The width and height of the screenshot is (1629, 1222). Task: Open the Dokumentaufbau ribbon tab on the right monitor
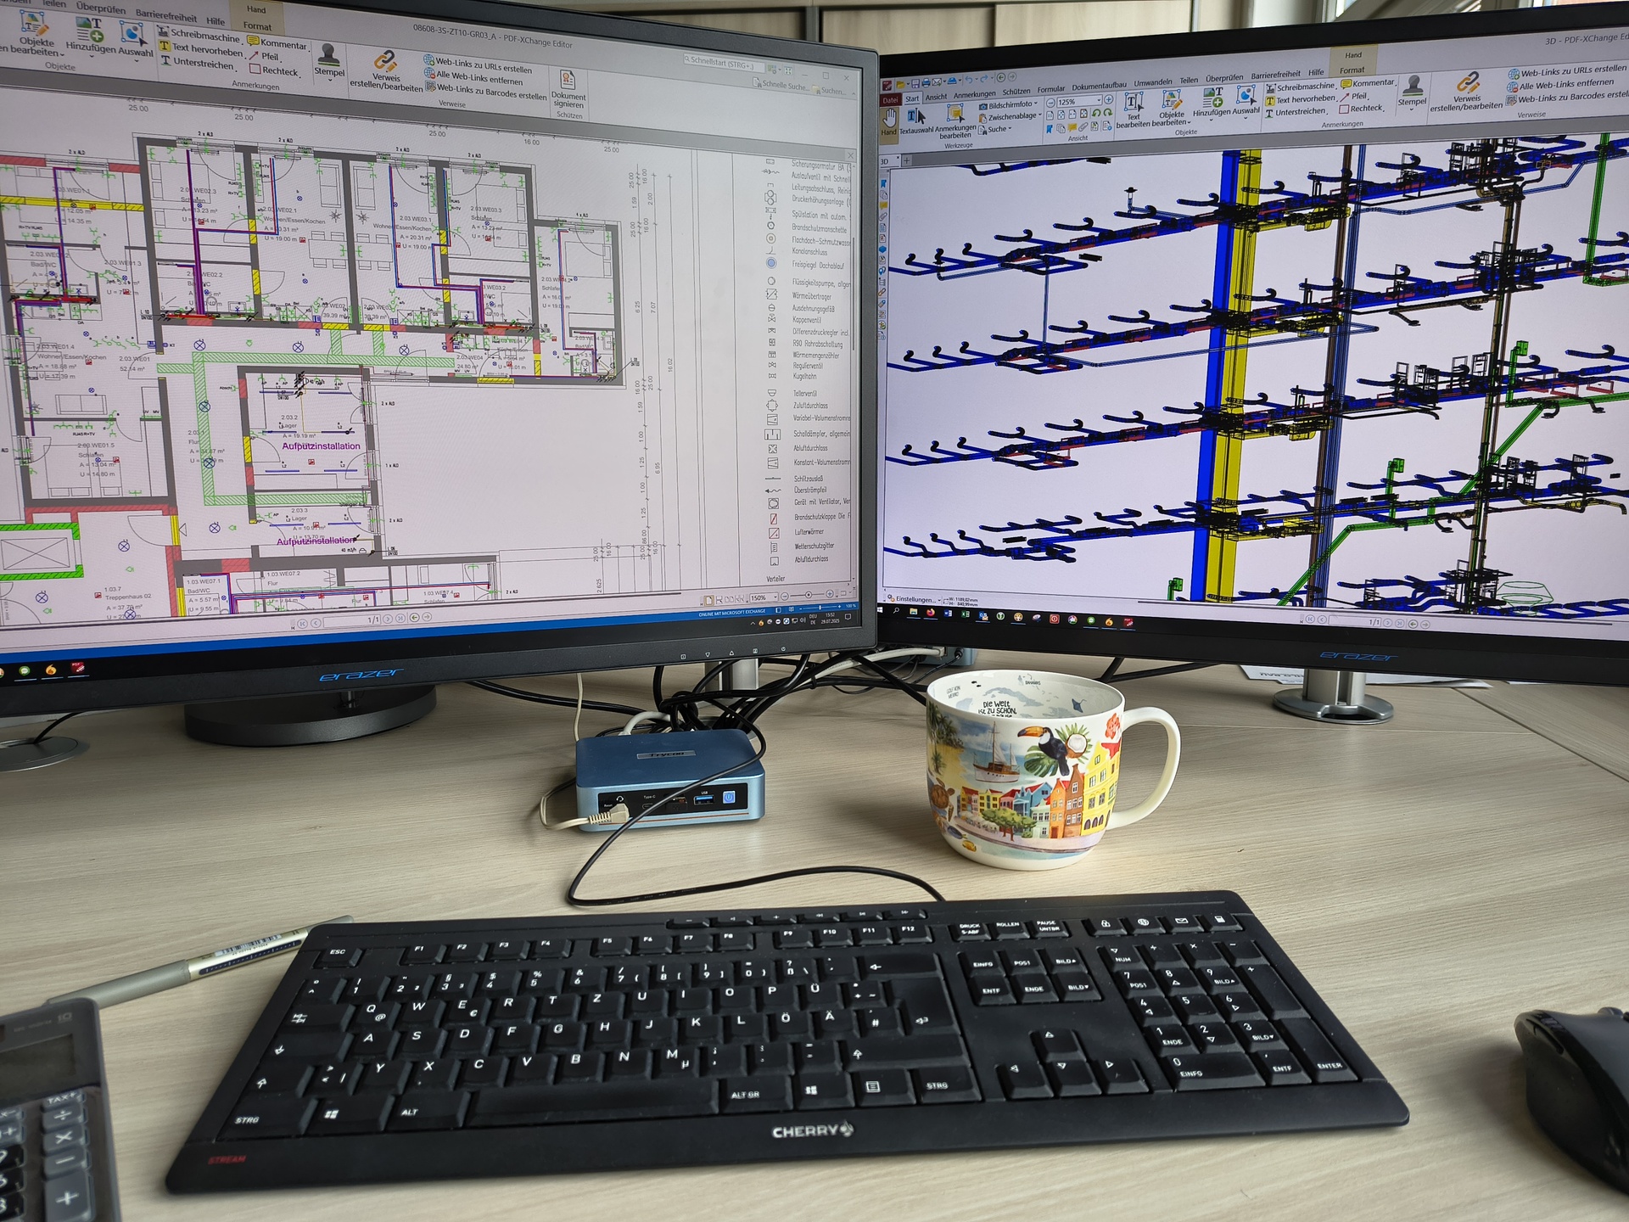click(1099, 86)
